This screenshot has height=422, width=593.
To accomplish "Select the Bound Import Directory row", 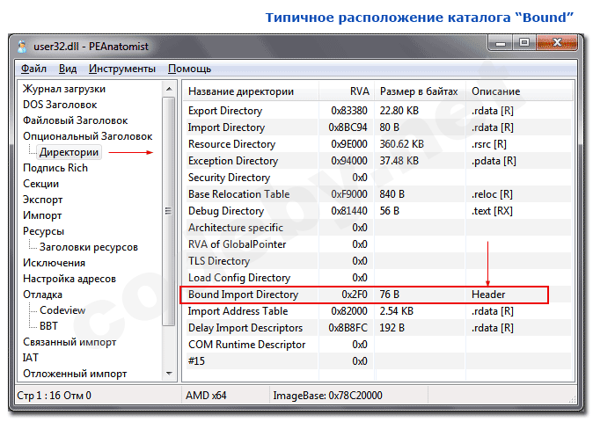I will pos(243,295).
